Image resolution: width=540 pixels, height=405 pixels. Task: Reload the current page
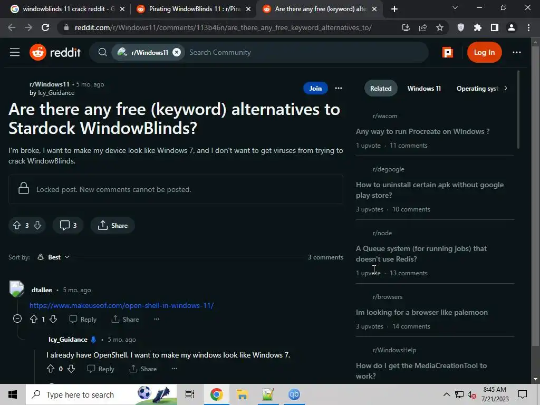(x=45, y=27)
